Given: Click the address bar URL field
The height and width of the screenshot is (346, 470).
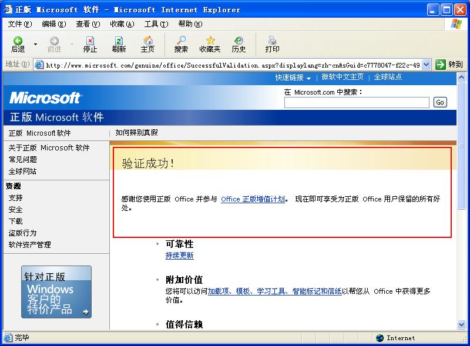Looking at the screenshot, I should coord(233,65).
